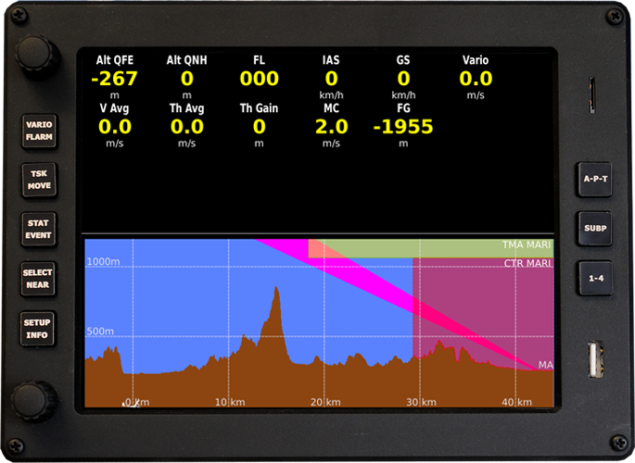The image size is (635, 463).
Task: Select the TSK MOVE button
Action: tap(39, 180)
